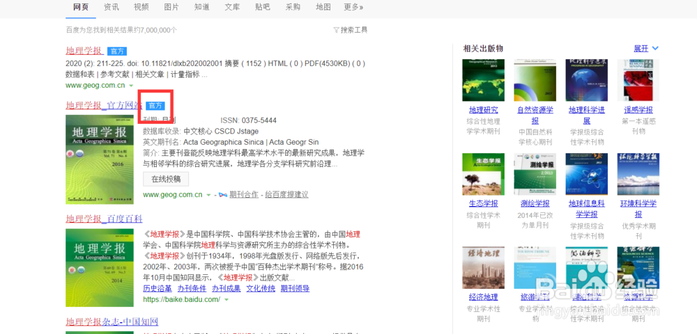Open the 文化传统 sublink
697x334 pixels.
261,289
